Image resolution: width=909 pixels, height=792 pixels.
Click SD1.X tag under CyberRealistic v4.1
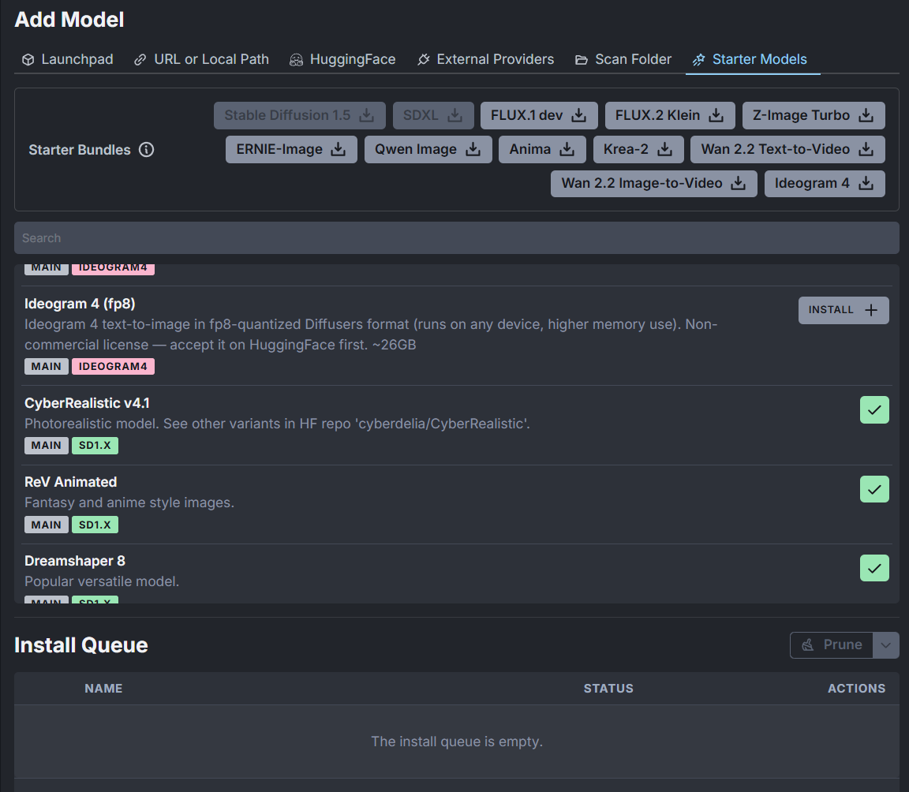pos(95,446)
